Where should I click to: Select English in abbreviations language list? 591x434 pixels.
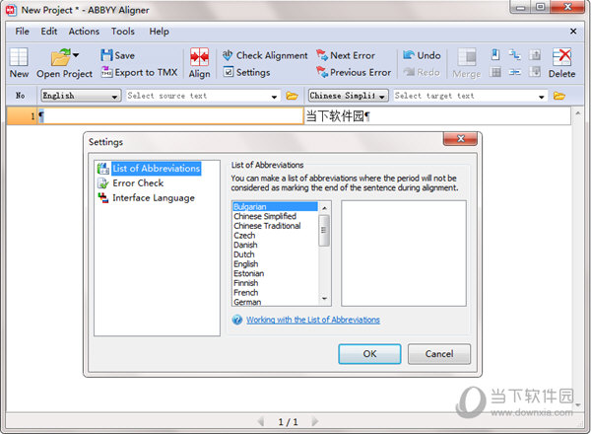(x=275, y=263)
